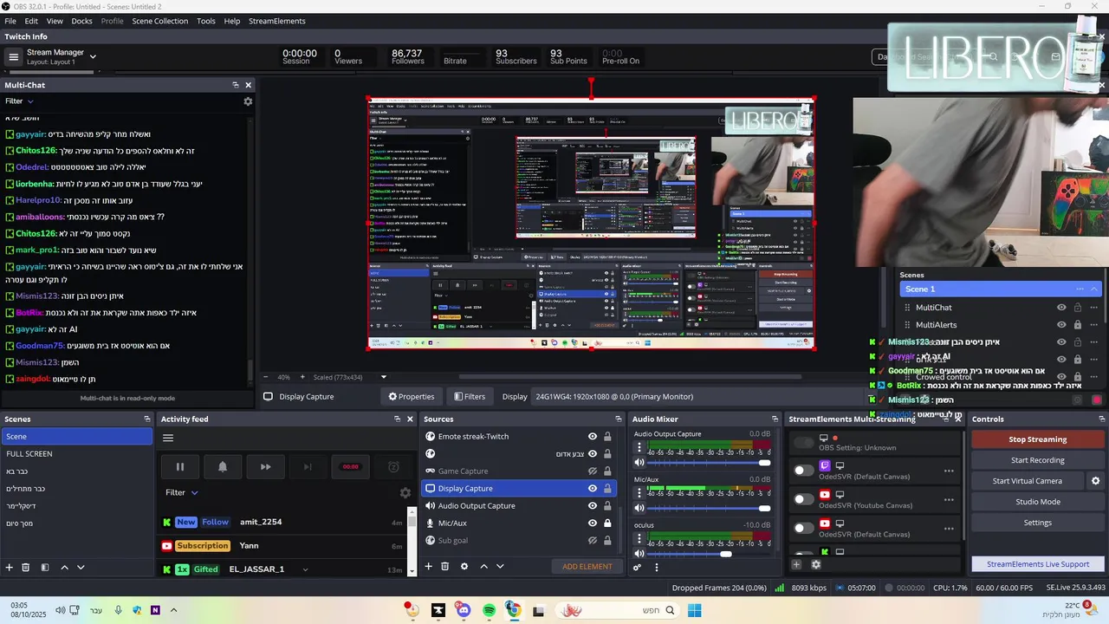Hide the Emote streak-Twitch source

(593, 436)
